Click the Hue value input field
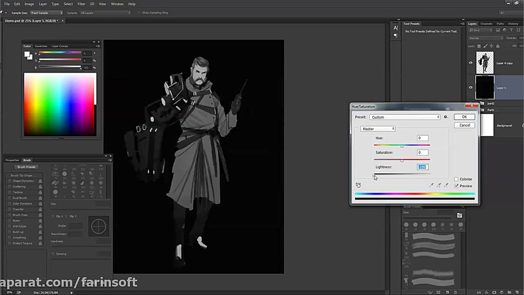This screenshot has width=524, height=295. (422, 138)
